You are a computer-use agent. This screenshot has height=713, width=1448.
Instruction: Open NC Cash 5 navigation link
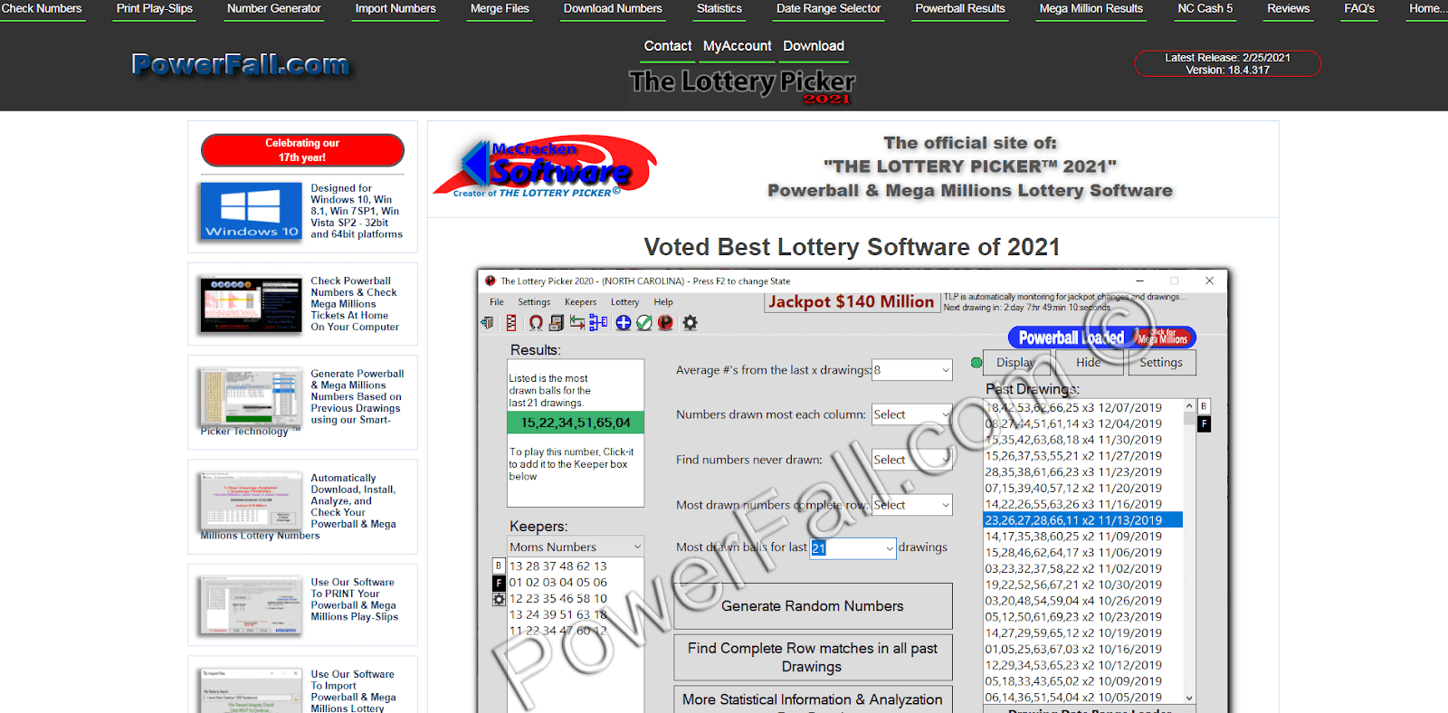coord(1205,9)
